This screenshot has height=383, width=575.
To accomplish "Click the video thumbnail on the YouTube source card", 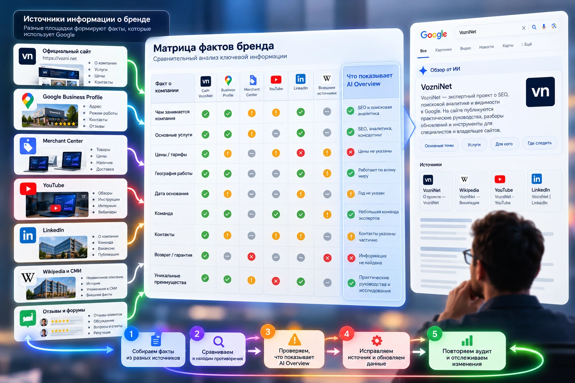I will (57, 205).
